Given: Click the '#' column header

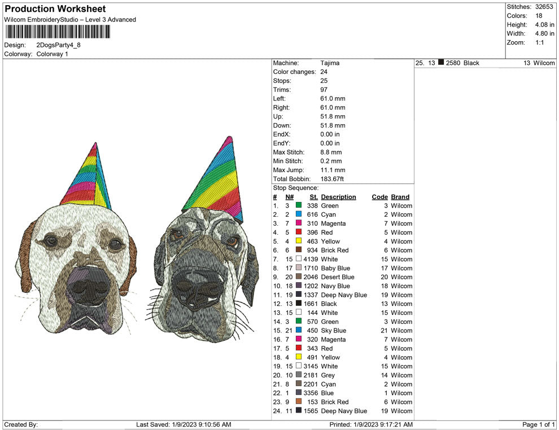Looking at the screenshot, I should point(275,196).
